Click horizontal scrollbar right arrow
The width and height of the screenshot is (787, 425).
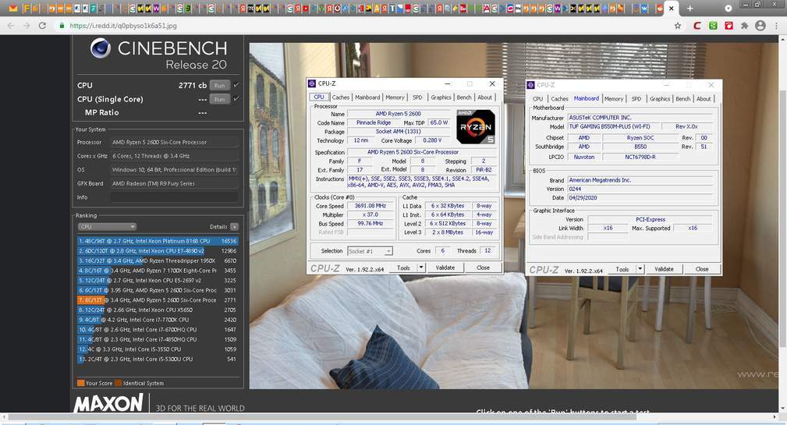[775, 417]
